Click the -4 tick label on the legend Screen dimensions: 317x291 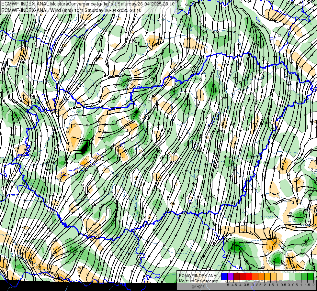pos(240,285)
